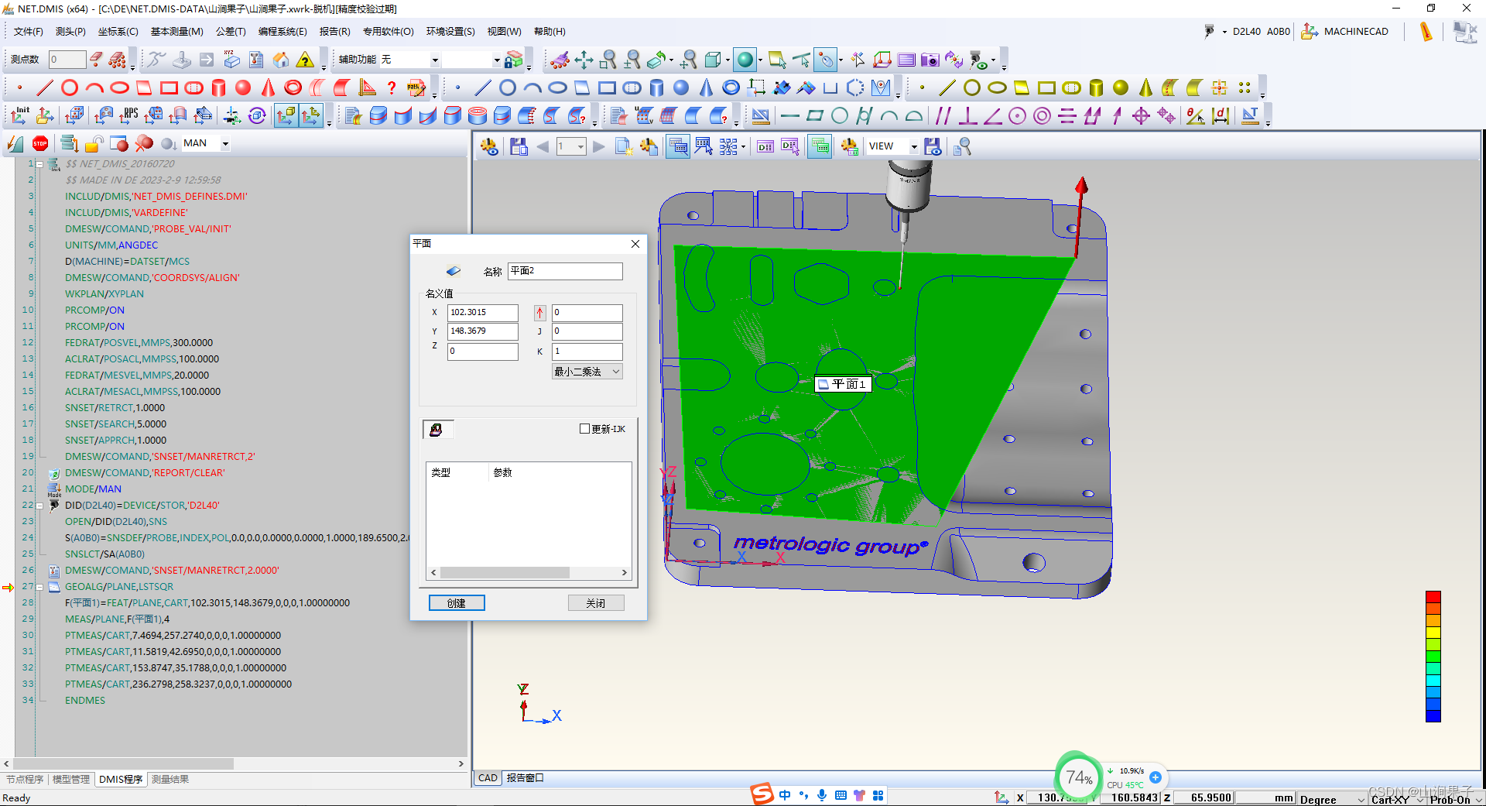Switch to the 测量结果 tab
1486x806 pixels.
point(170,779)
